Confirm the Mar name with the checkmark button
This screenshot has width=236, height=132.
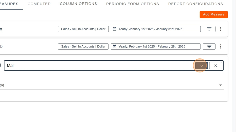click(202, 66)
